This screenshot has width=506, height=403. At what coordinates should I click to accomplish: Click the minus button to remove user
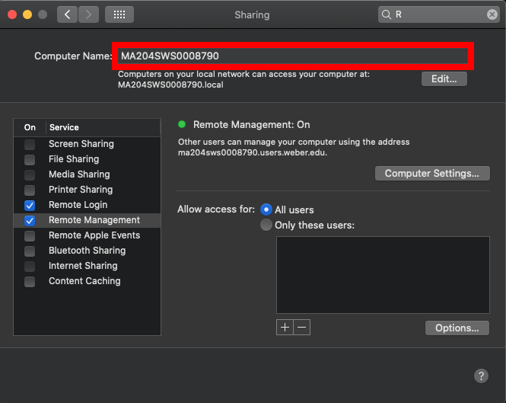302,327
